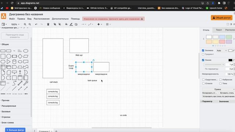Select the callout speech bubble shape

[x=14, y=73]
